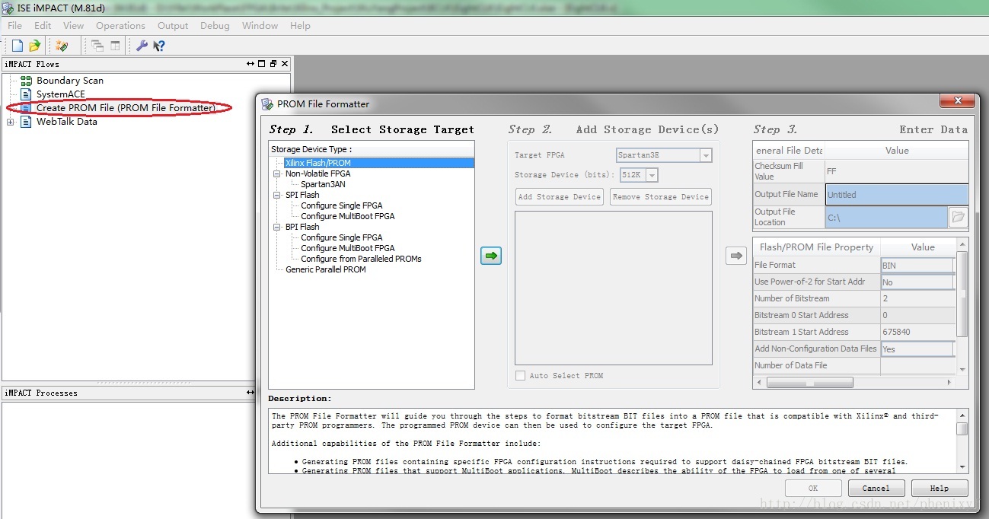The width and height of the screenshot is (989, 519).
Task: Maximize the iMPACT Flows panel
Action: click(262, 64)
